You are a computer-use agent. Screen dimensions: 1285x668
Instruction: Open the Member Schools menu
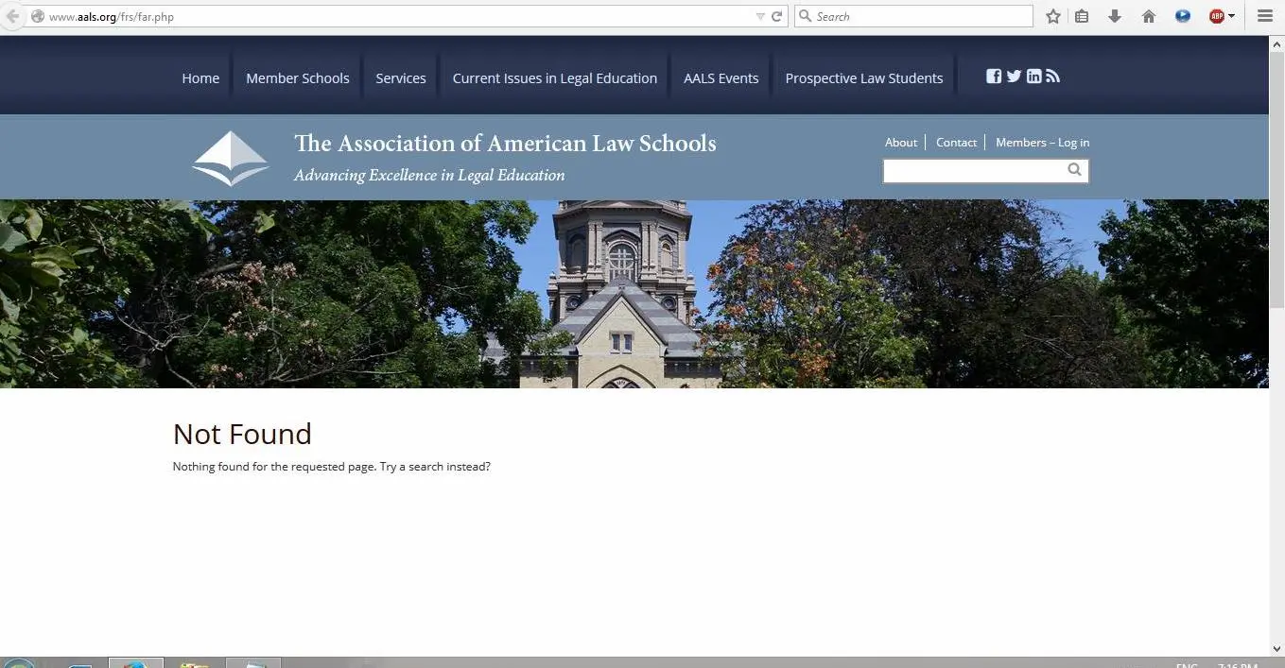click(297, 78)
